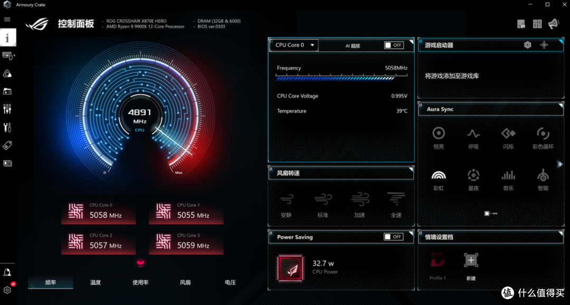Image resolution: width=570 pixels, height=305 pixels.
Task: Set fan speed to 全速 full speed
Action: coord(396,205)
